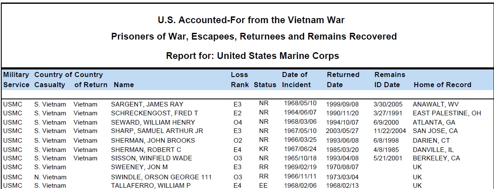Select 'SHARP, SAMUEL ARTHUR JR' name cell

pos(157,131)
